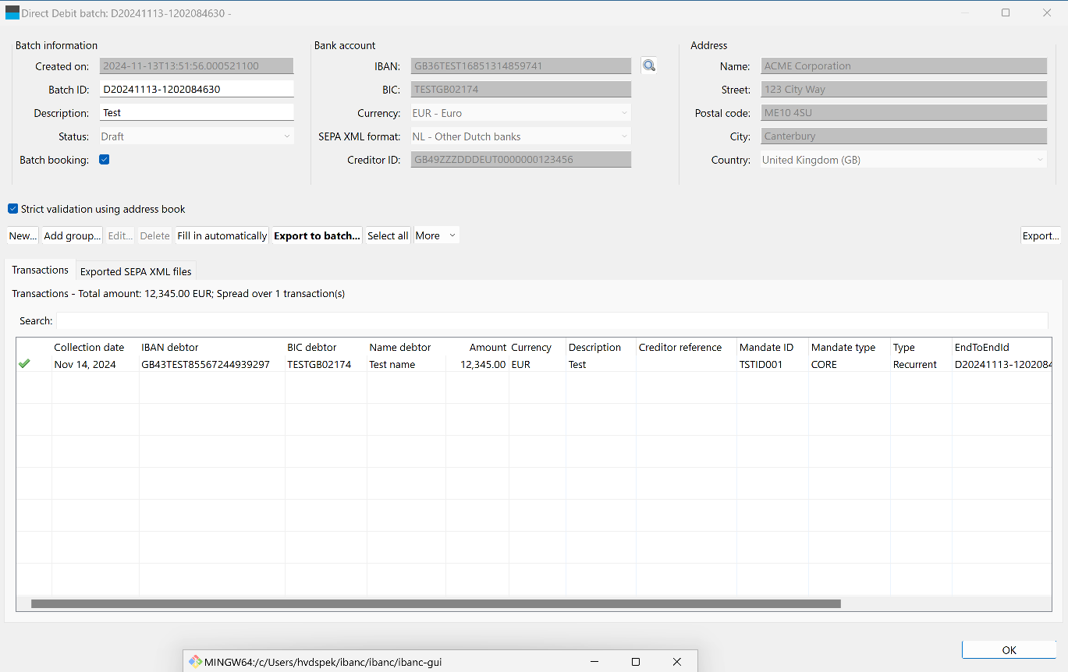Click the Export... button at right
Screen dimensions: 1068x672
(1041, 235)
